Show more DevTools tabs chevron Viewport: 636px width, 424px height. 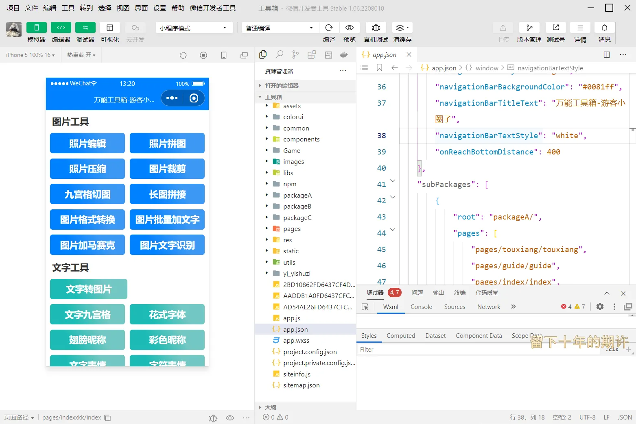pyautogui.click(x=514, y=307)
